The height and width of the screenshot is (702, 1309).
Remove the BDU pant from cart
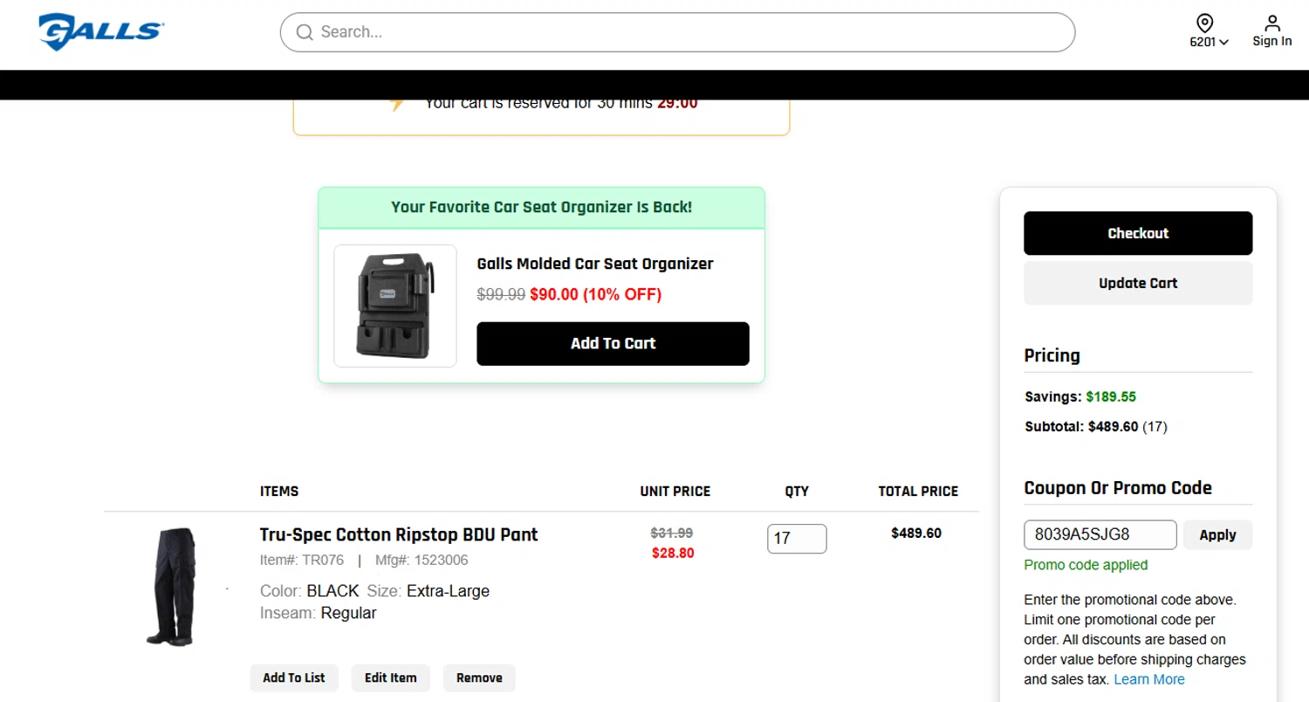pyautogui.click(x=479, y=678)
